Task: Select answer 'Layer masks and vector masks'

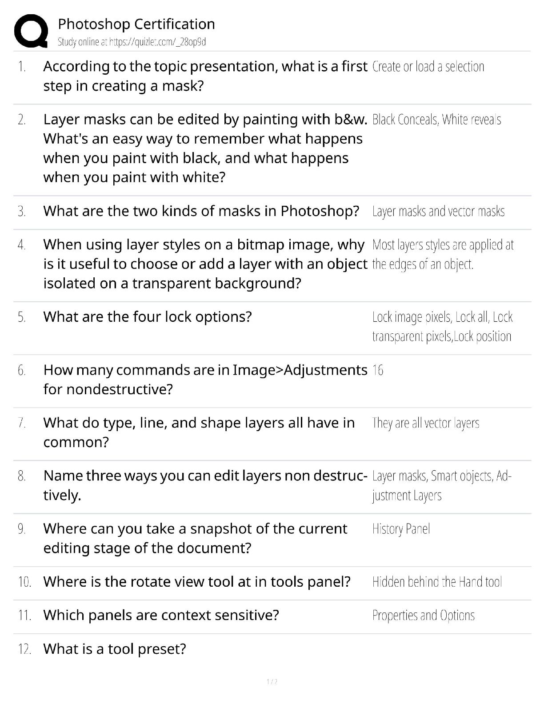Action: click(x=438, y=211)
